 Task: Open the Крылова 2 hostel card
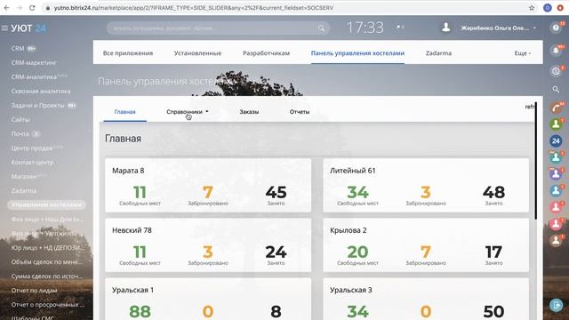click(x=426, y=245)
